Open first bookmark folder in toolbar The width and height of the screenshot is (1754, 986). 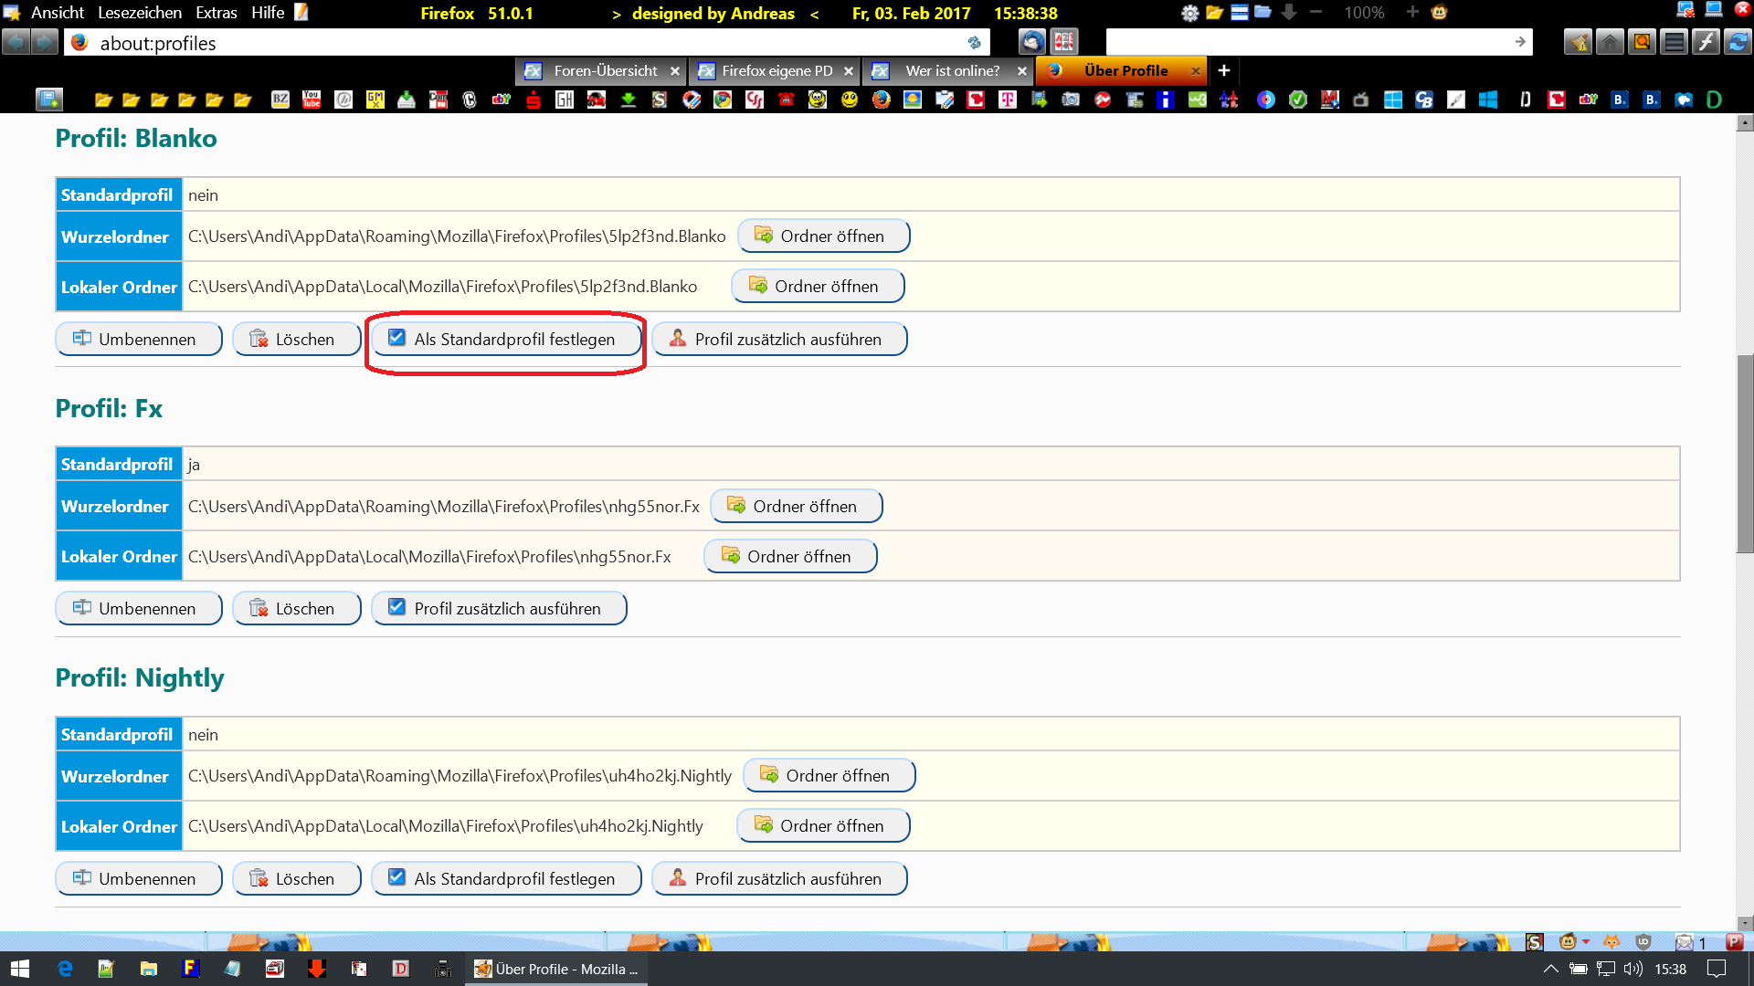[x=103, y=100]
